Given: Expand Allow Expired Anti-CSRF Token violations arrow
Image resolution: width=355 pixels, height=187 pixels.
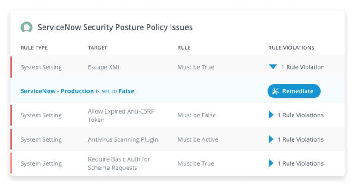Looking at the screenshot, I should tap(271, 115).
